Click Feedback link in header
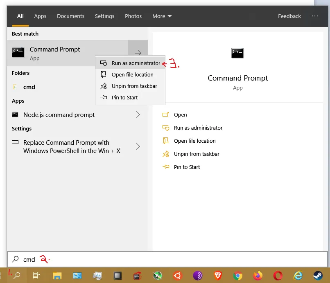The height and width of the screenshot is (283, 330). click(289, 16)
